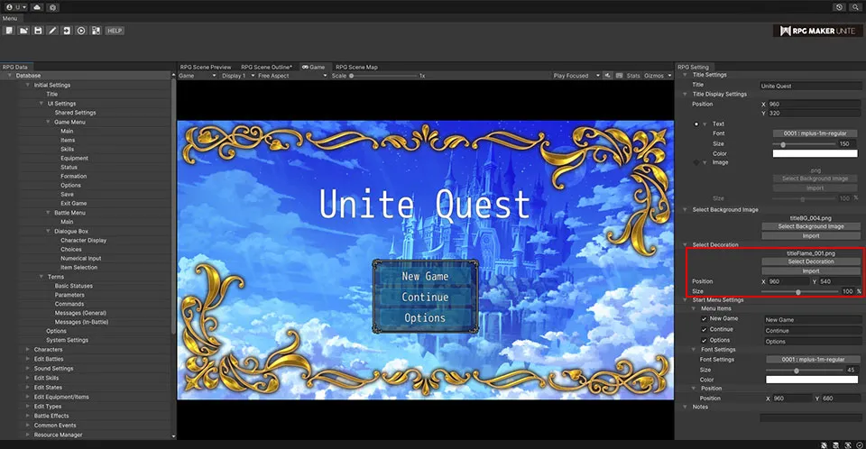Click the HELP button in the toolbar

click(115, 31)
